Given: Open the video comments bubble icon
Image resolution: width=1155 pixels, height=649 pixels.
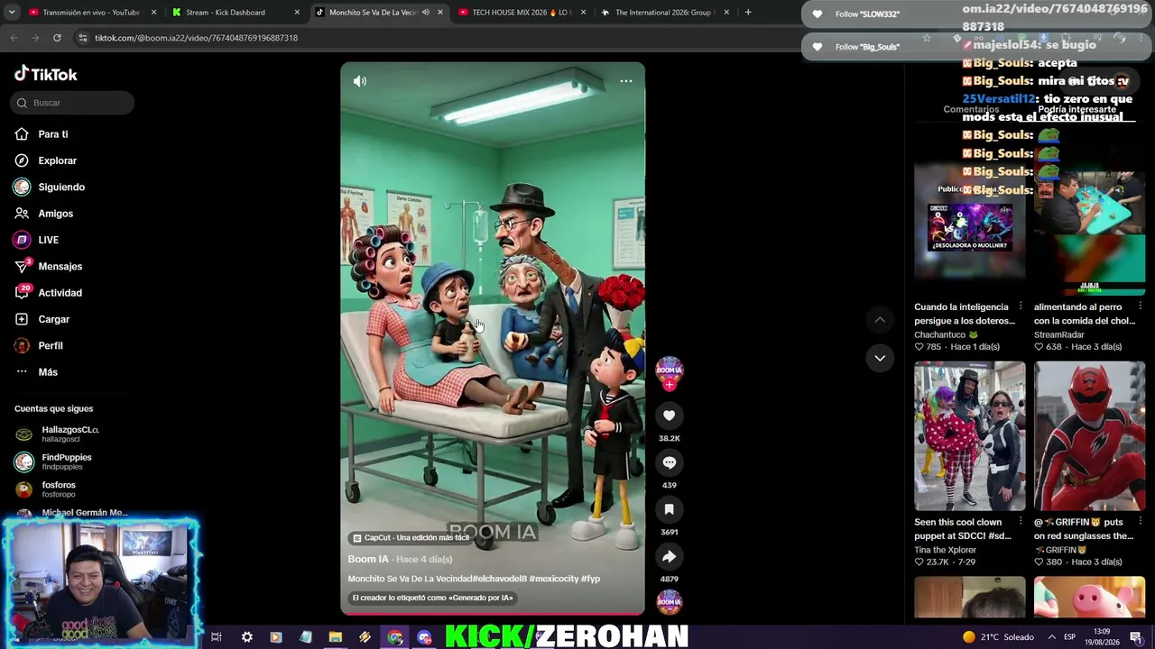Looking at the screenshot, I should coord(670,462).
